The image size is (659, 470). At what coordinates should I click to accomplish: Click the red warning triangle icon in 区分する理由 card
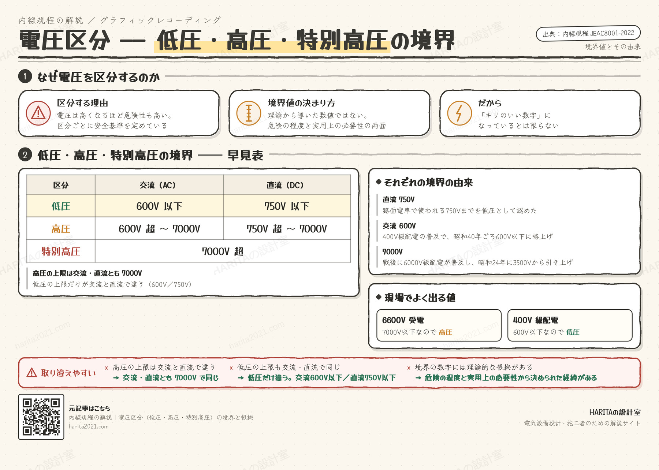click(x=38, y=113)
